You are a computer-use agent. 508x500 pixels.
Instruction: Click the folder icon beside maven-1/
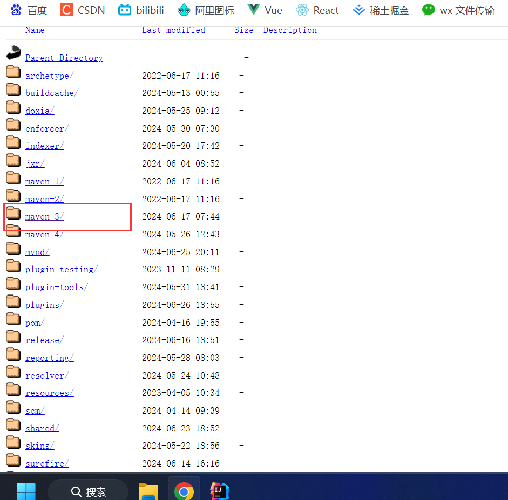point(13,177)
